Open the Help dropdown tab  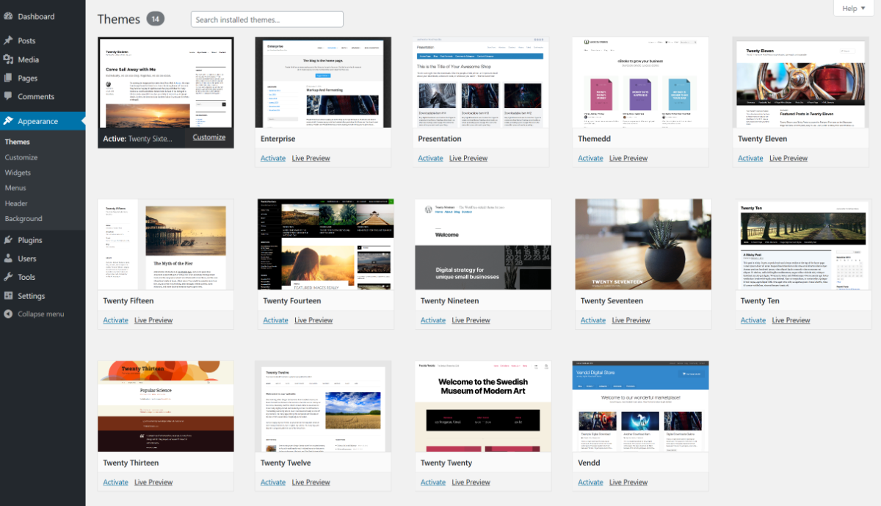(x=853, y=8)
